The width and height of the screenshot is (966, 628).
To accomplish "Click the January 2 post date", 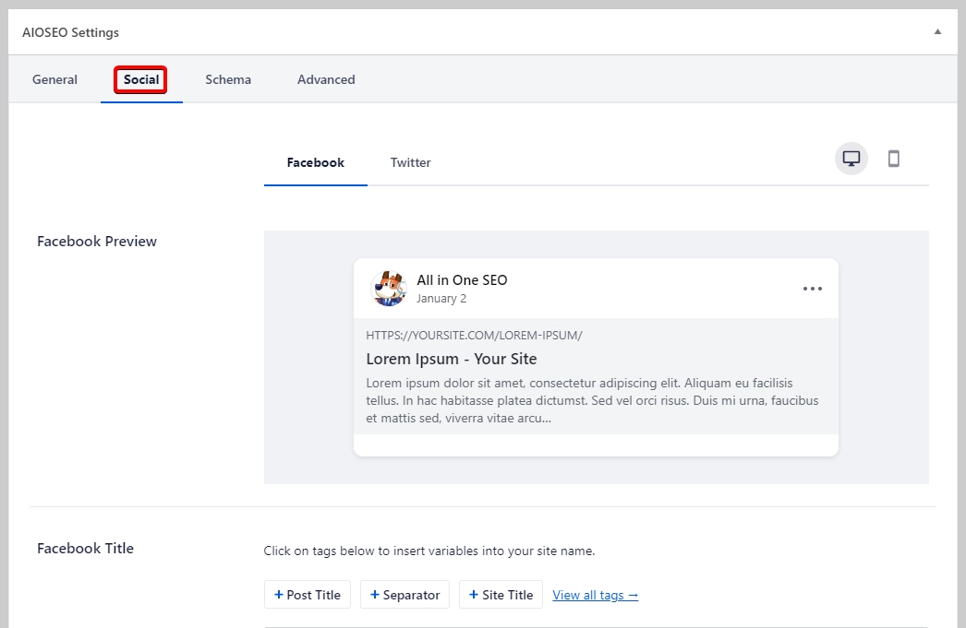I will point(441,298).
